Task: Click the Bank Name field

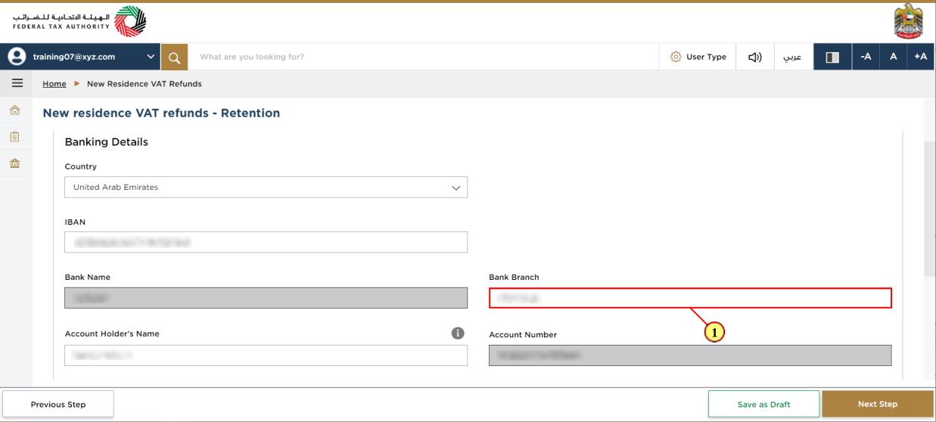Action: [266, 298]
